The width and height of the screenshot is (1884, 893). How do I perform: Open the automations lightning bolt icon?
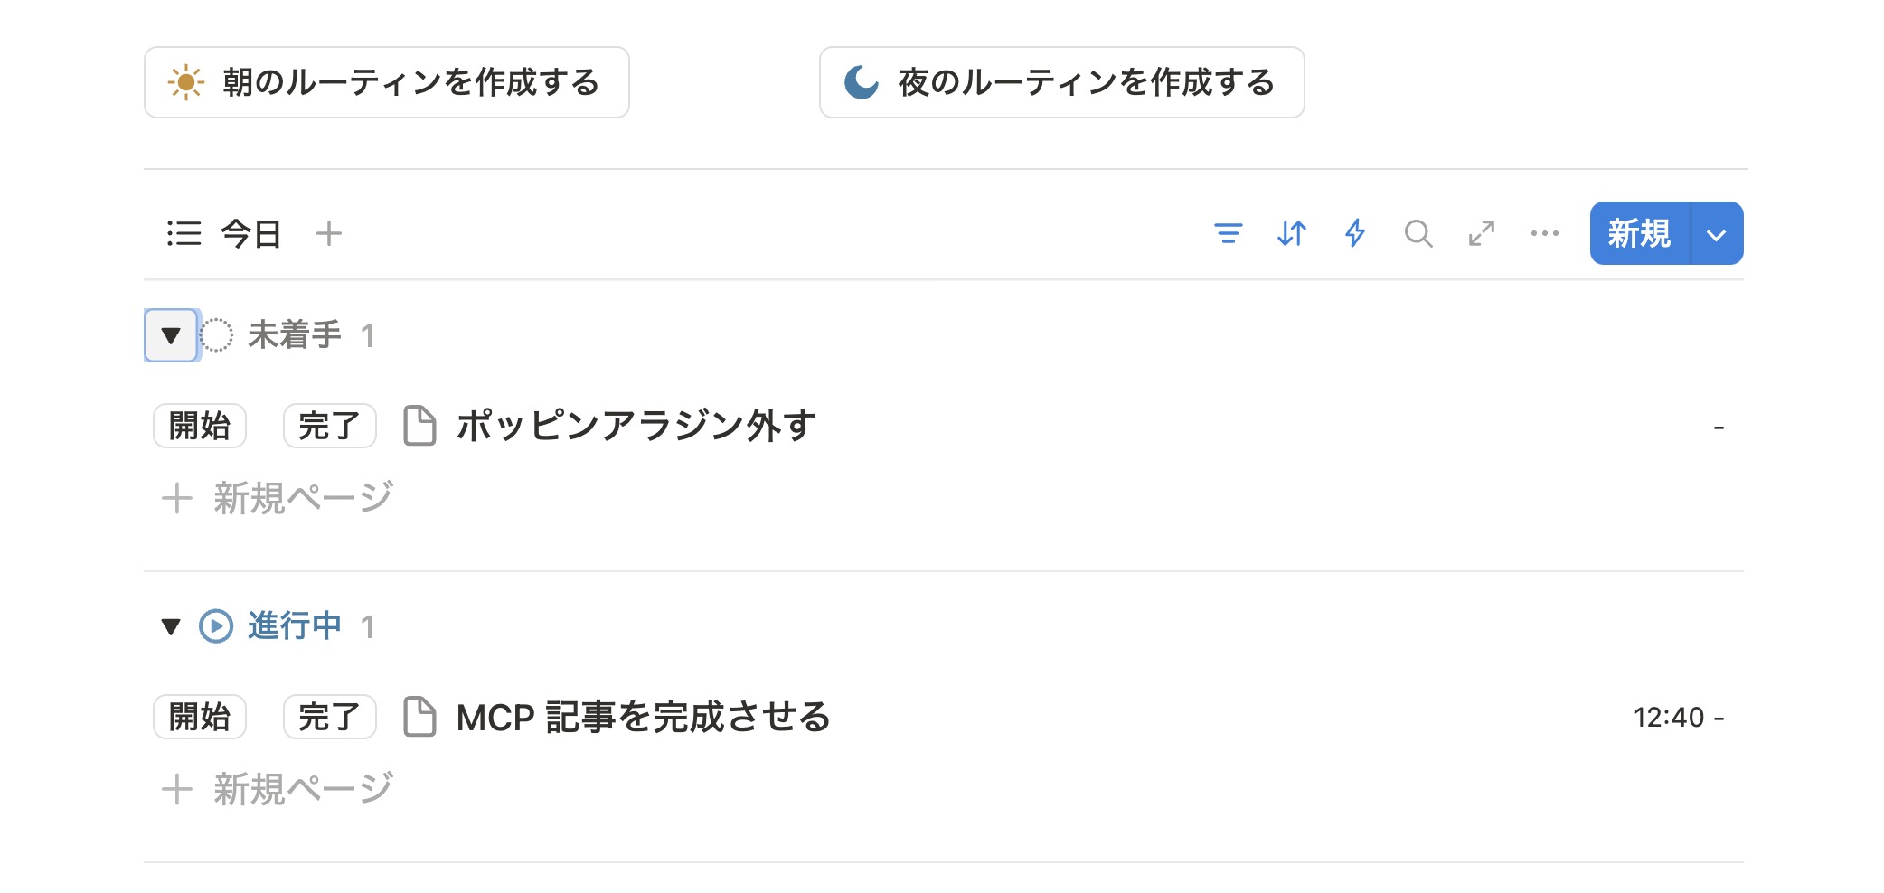(1354, 234)
